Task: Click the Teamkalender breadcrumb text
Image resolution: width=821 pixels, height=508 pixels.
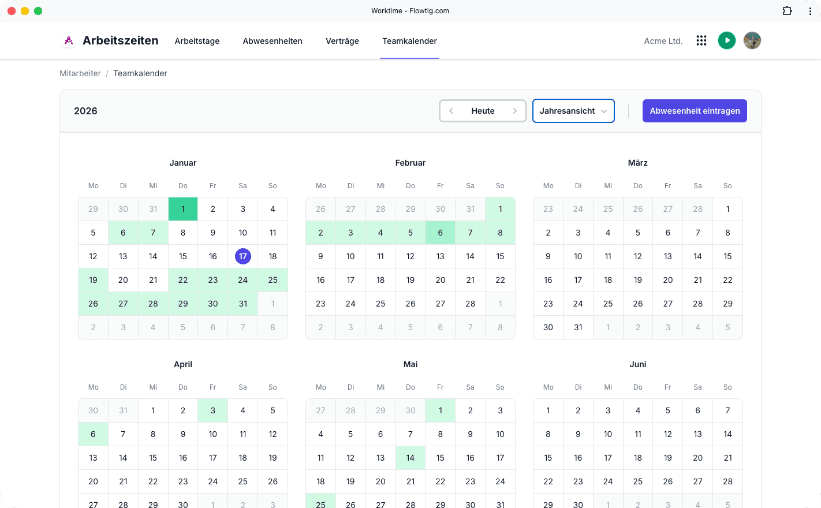Action: (140, 73)
